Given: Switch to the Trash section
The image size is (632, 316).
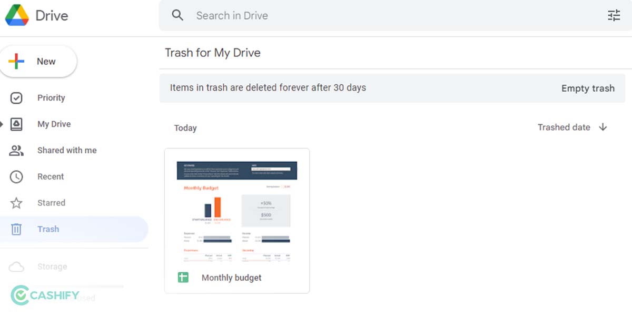Looking at the screenshot, I should coord(48,229).
